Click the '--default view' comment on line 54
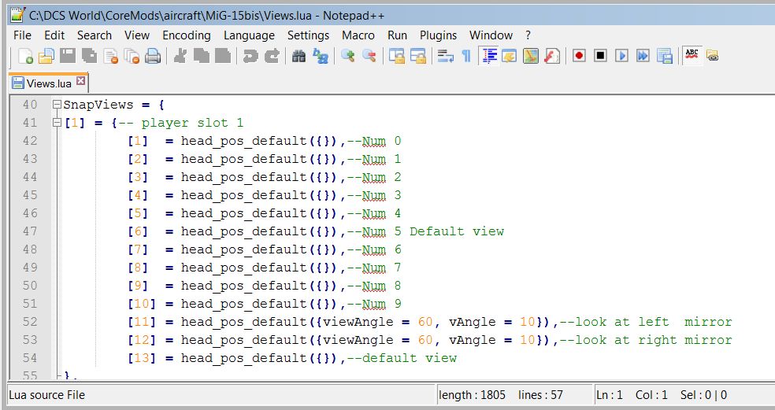The image size is (775, 410). [x=402, y=357]
